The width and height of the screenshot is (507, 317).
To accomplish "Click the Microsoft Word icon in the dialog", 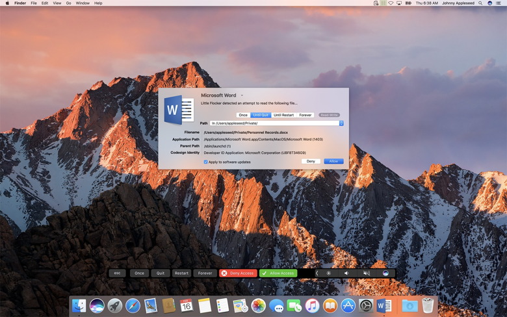I will pyautogui.click(x=179, y=110).
